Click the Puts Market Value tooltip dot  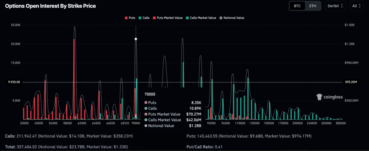tap(146, 114)
